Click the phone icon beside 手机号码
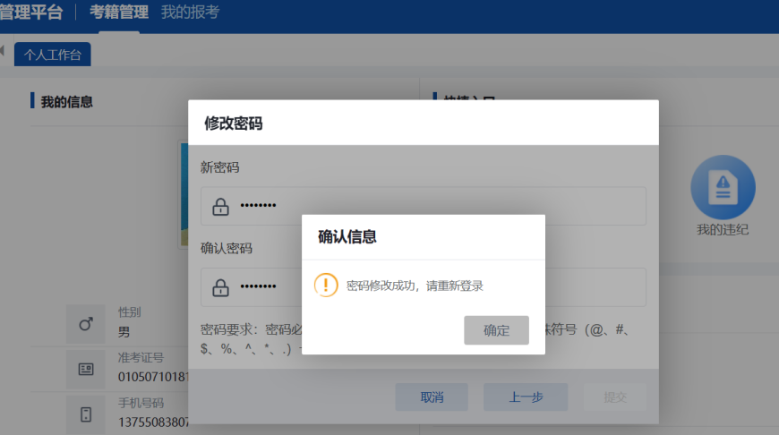 pyautogui.click(x=86, y=414)
